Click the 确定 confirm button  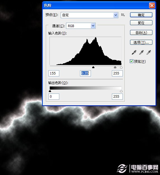tap(141, 15)
